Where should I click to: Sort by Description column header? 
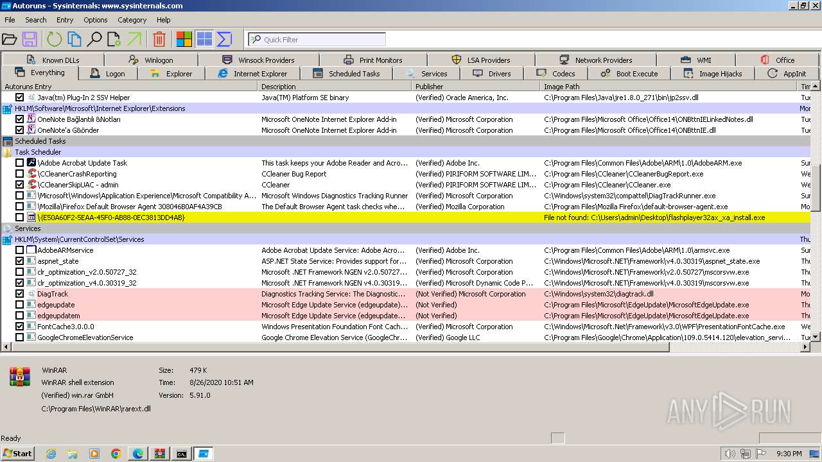click(335, 86)
